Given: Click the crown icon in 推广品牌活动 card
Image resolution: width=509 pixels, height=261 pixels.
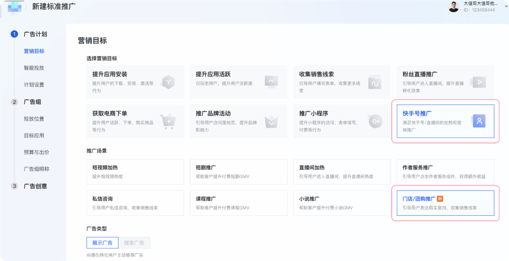Looking at the screenshot, I should 272,122.
